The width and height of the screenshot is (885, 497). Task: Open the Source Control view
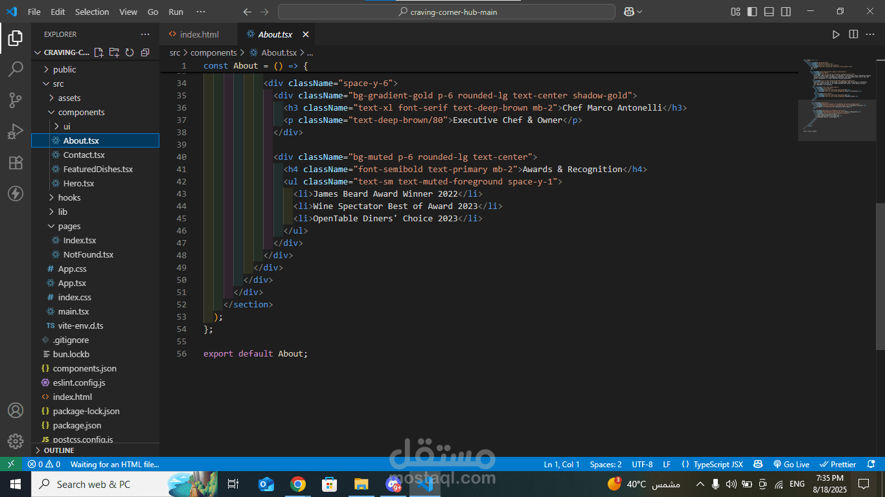16,100
